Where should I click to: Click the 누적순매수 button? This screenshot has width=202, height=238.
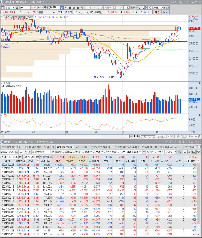coord(46,157)
